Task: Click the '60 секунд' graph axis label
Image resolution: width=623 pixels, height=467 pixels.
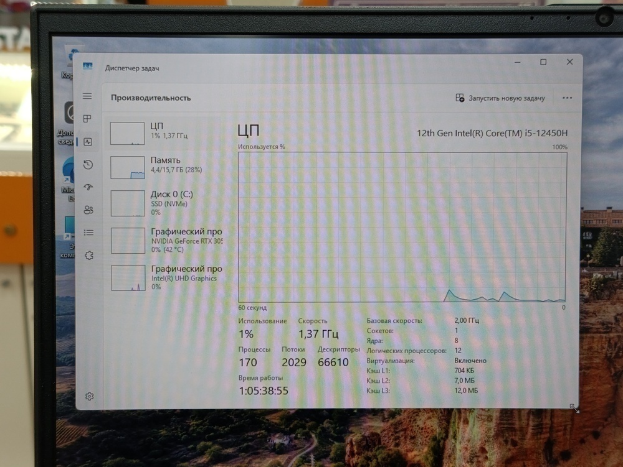Action: (x=252, y=308)
